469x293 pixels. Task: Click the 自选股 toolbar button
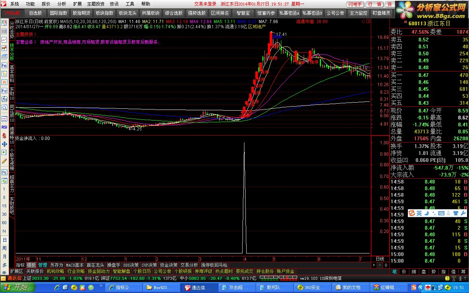pos(36,13)
